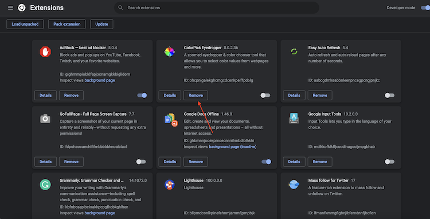Click the Developer mode label
The image size is (430, 219).
(401, 7)
